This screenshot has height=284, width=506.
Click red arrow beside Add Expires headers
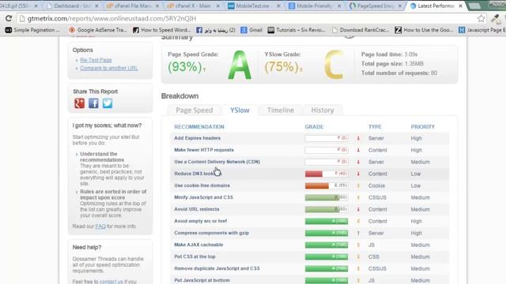click(358, 138)
